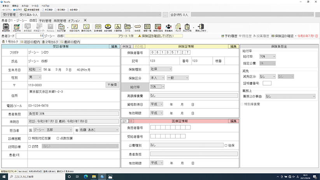Open the 介護保険 wheelchair icon
320x180 pixels.
click(118, 27)
